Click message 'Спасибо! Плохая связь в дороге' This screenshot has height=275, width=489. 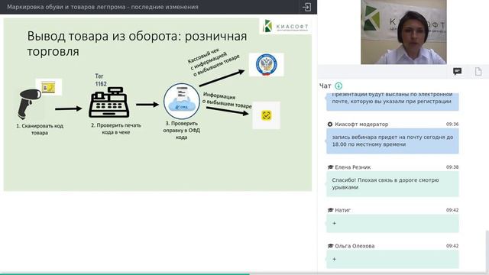pyautogui.click(x=393, y=184)
